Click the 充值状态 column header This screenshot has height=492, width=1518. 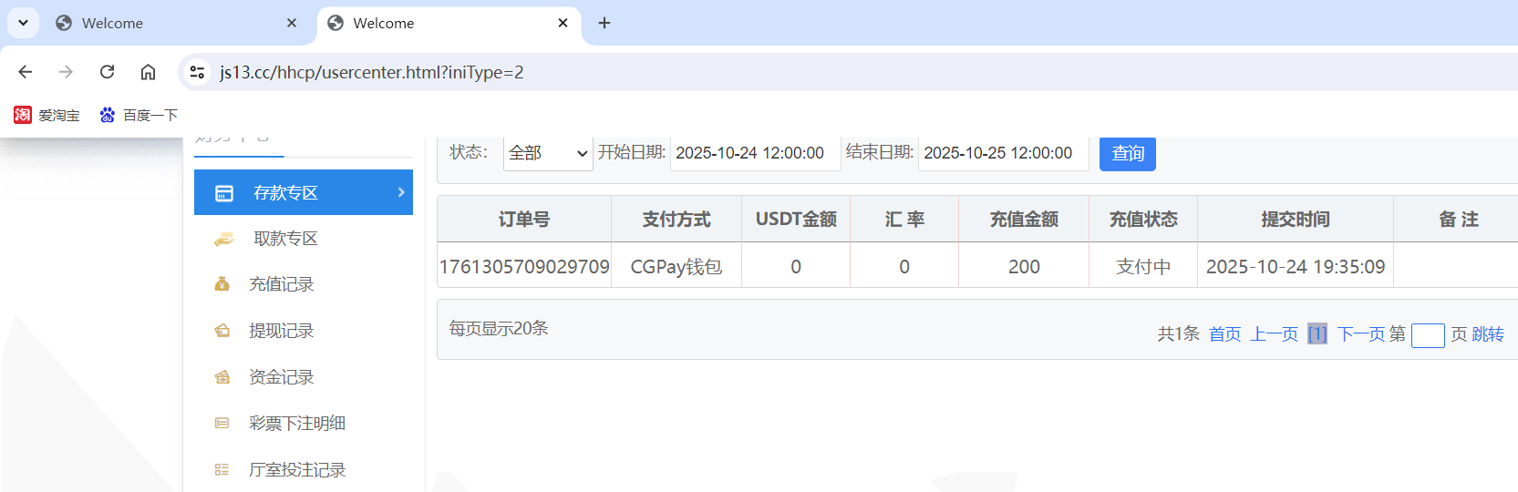1143,219
